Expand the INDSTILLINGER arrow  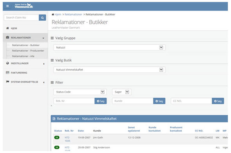(44, 64)
